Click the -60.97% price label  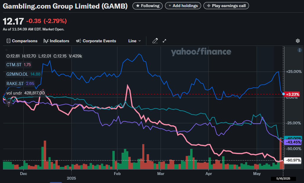[x=293, y=160]
